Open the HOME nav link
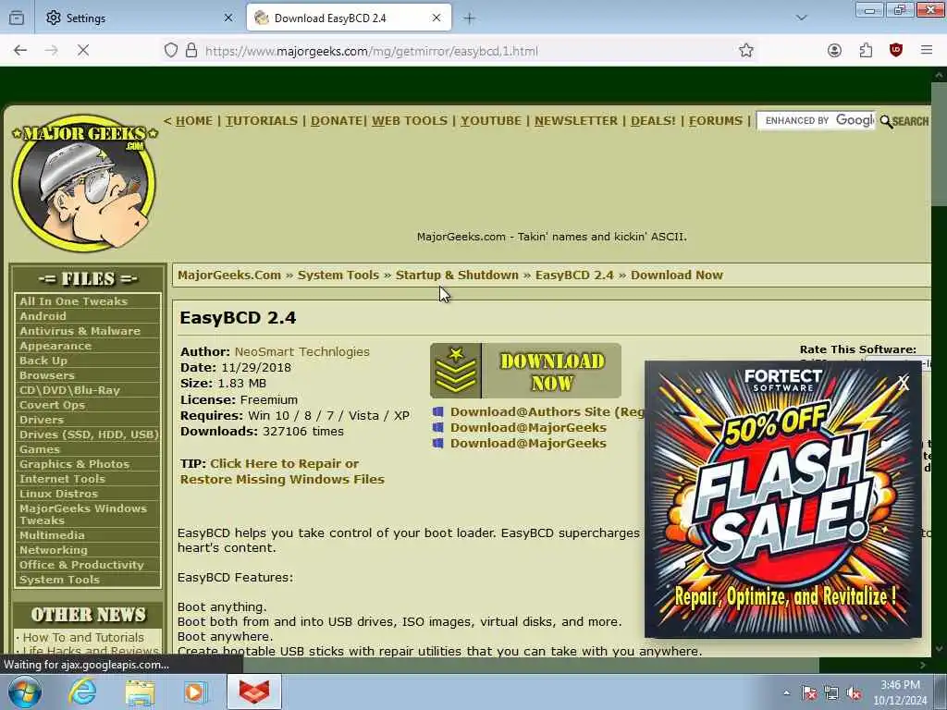 pos(194,121)
